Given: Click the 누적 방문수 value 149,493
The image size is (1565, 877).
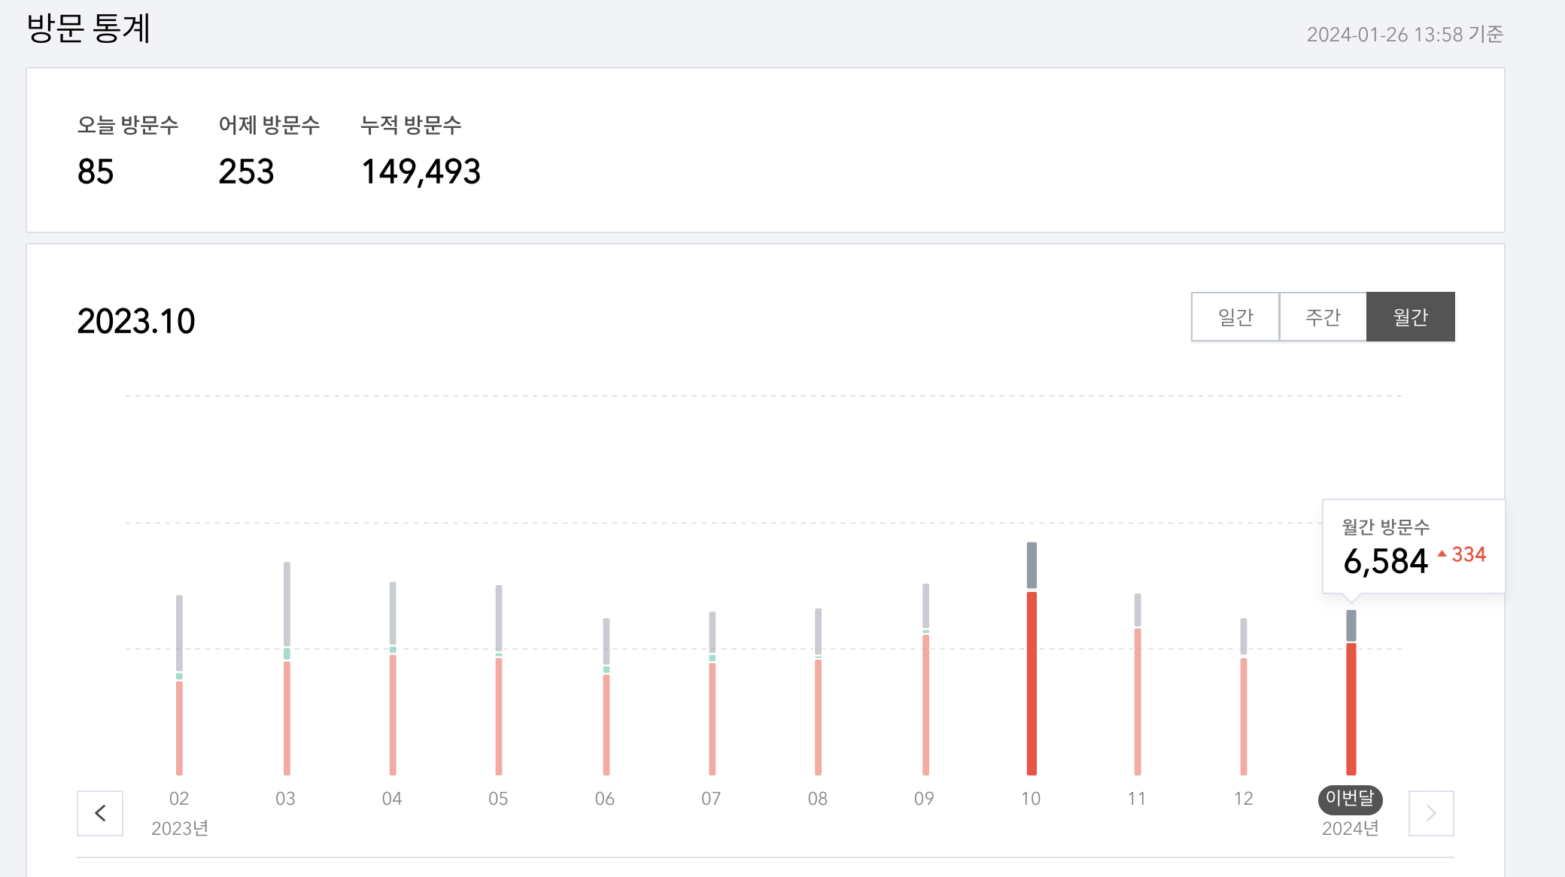Looking at the screenshot, I should point(421,171).
